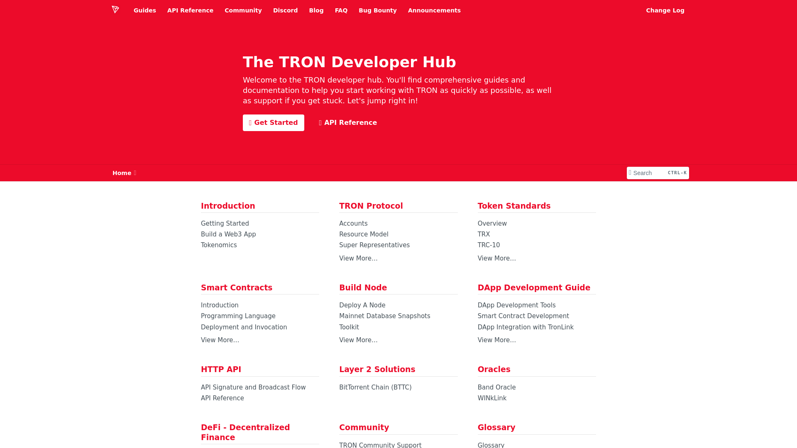Open DApp Development Tools page

click(x=517, y=305)
